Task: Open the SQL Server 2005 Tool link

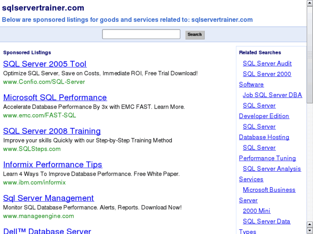Action: click(45, 64)
